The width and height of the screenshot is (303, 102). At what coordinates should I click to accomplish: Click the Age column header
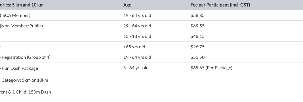127,5
